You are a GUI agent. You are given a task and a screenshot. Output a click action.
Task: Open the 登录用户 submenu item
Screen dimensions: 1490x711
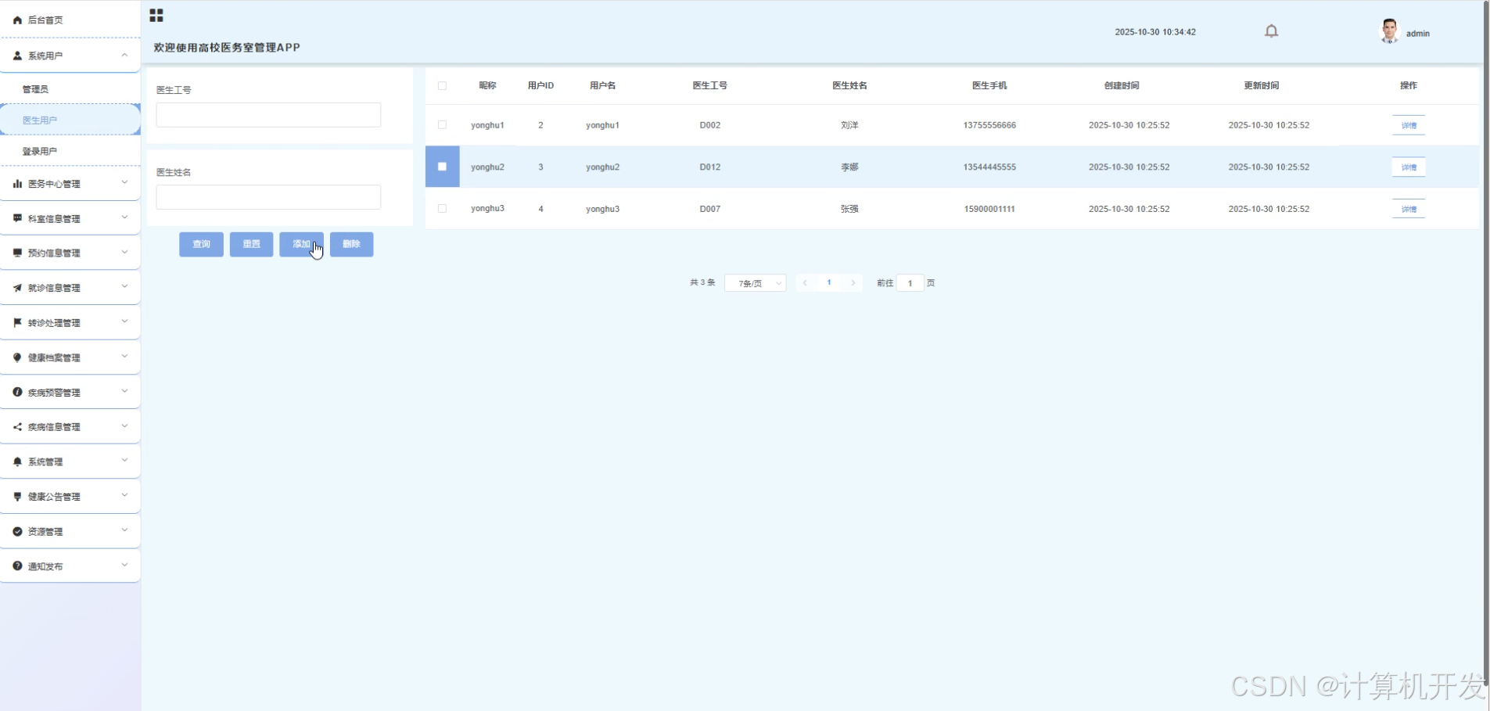tap(70, 151)
